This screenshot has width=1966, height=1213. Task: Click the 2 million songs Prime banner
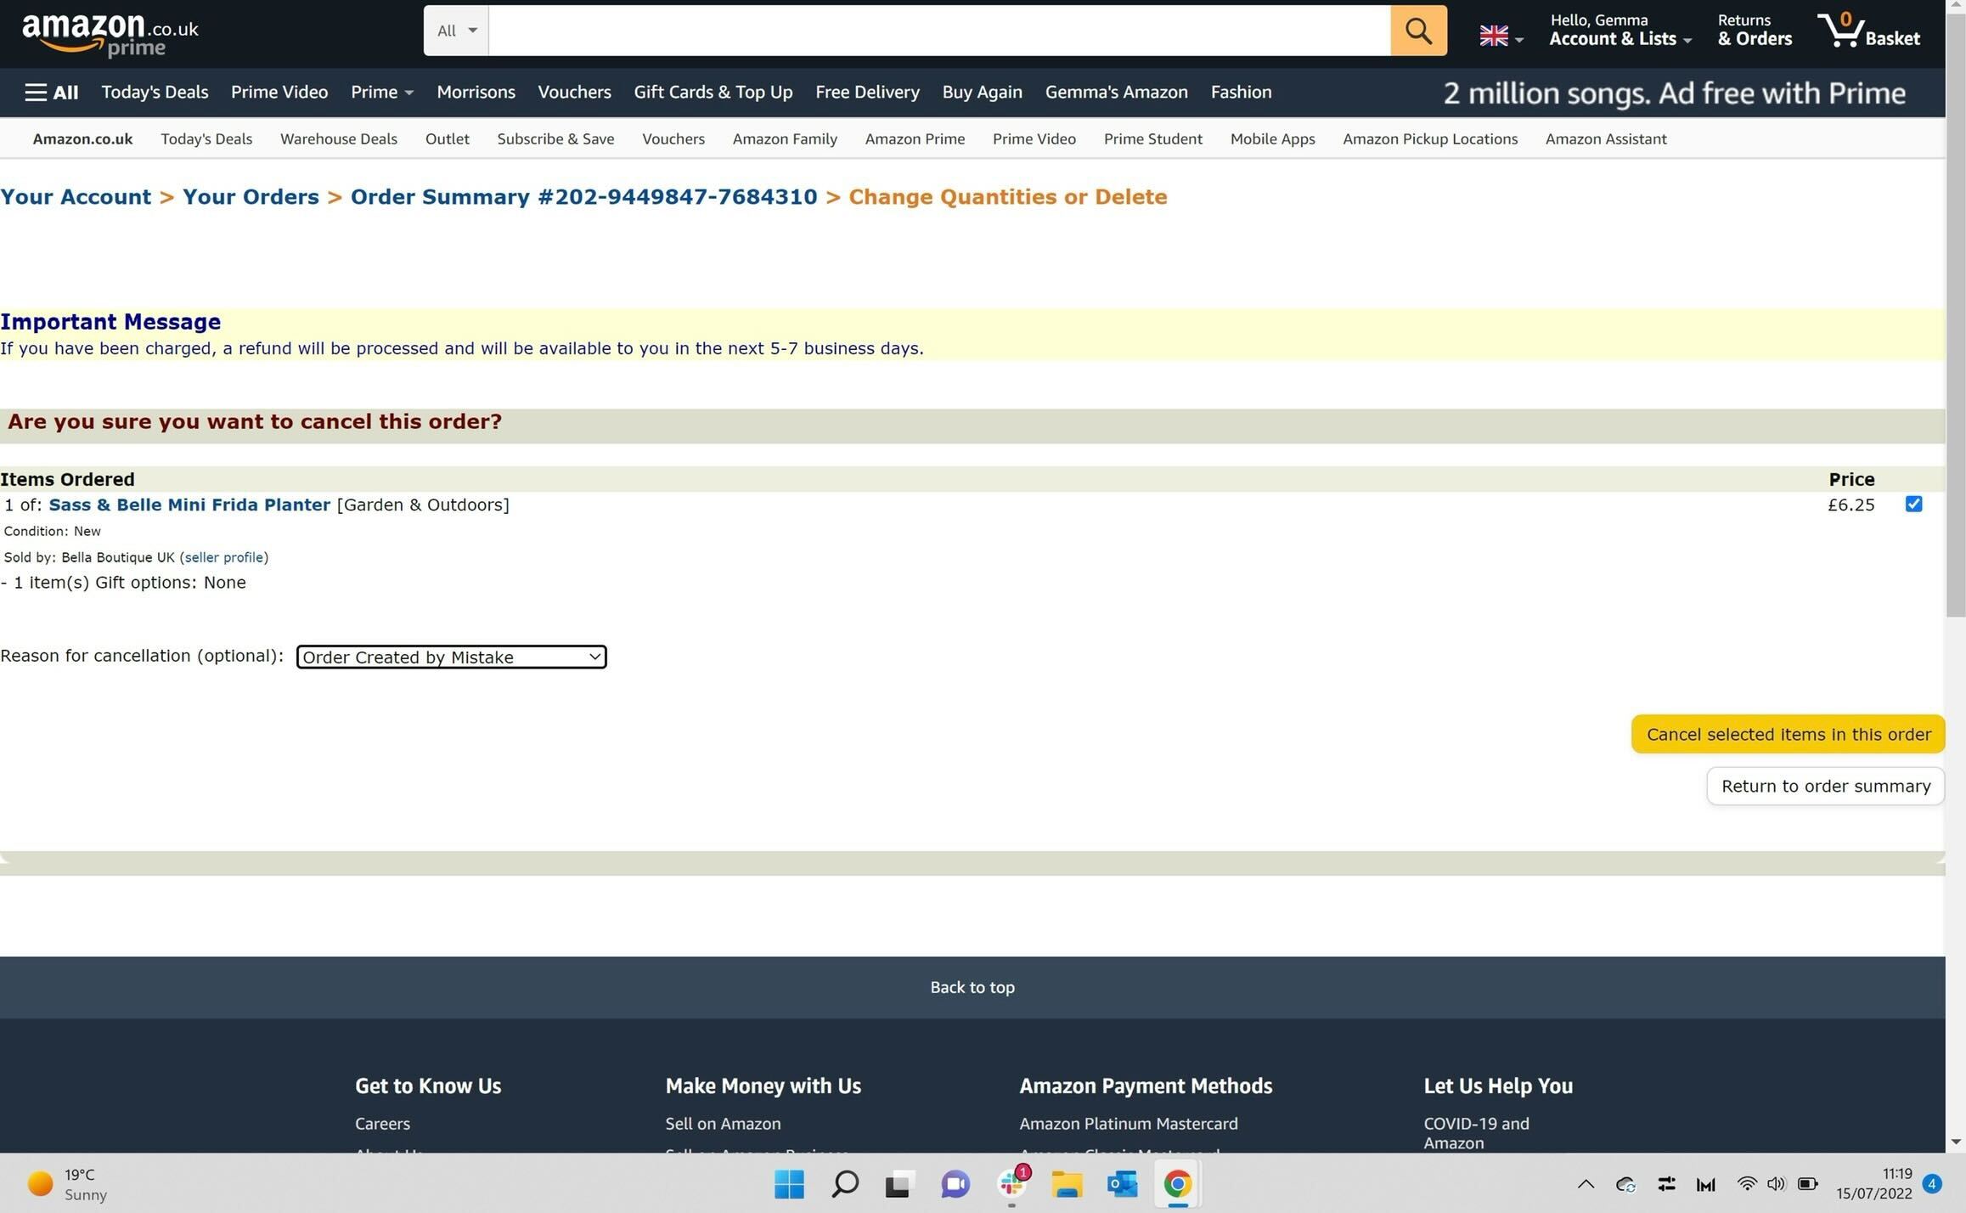click(1674, 93)
